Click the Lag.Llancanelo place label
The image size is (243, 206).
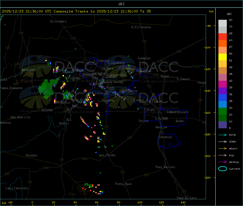(x=17, y=188)
